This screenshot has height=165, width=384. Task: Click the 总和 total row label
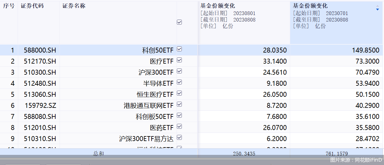pyautogui.click(x=98, y=154)
